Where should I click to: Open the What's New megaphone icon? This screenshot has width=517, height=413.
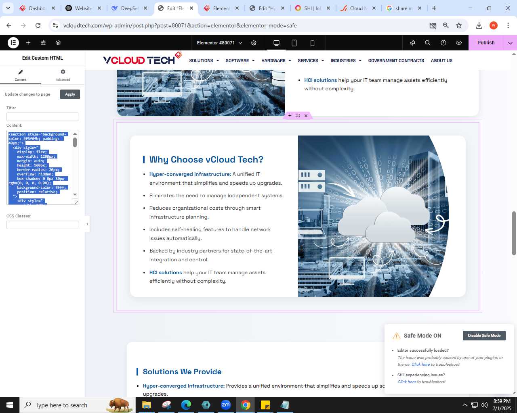(x=412, y=43)
